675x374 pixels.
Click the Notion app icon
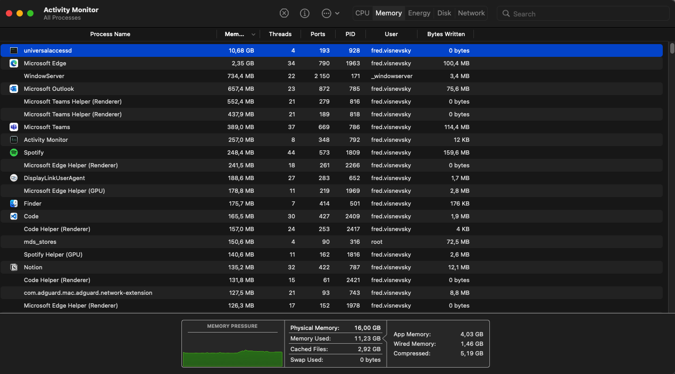(x=14, y=267)
